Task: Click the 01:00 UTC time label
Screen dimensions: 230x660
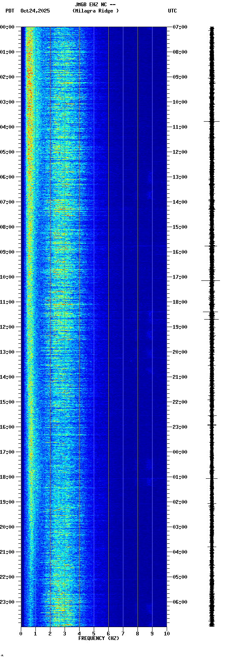Action: 180,477
